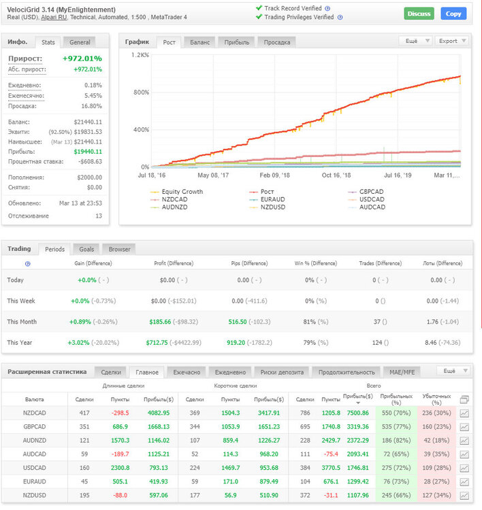Click the NZDCAD currency cell
Screen dimensions: 482x510
[x=34, y=413]
